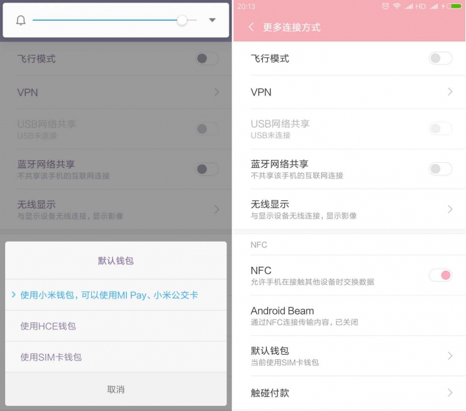Toggle USB网络共享 switch in right screen
This screenshot has width=466, height=411.
[x=441, y=129]
